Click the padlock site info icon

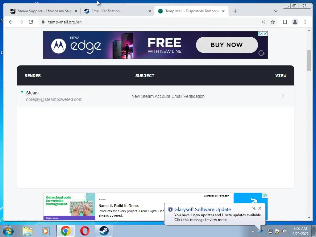[43, 22]
